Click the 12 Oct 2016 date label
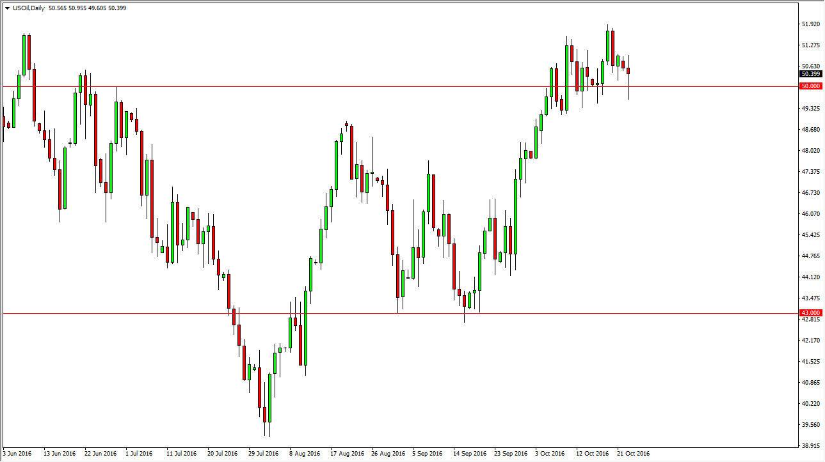Viewport: 825px width, 462px height. coord(592,454)
